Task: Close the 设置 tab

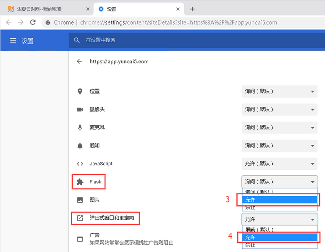Action: coord(178,9)
